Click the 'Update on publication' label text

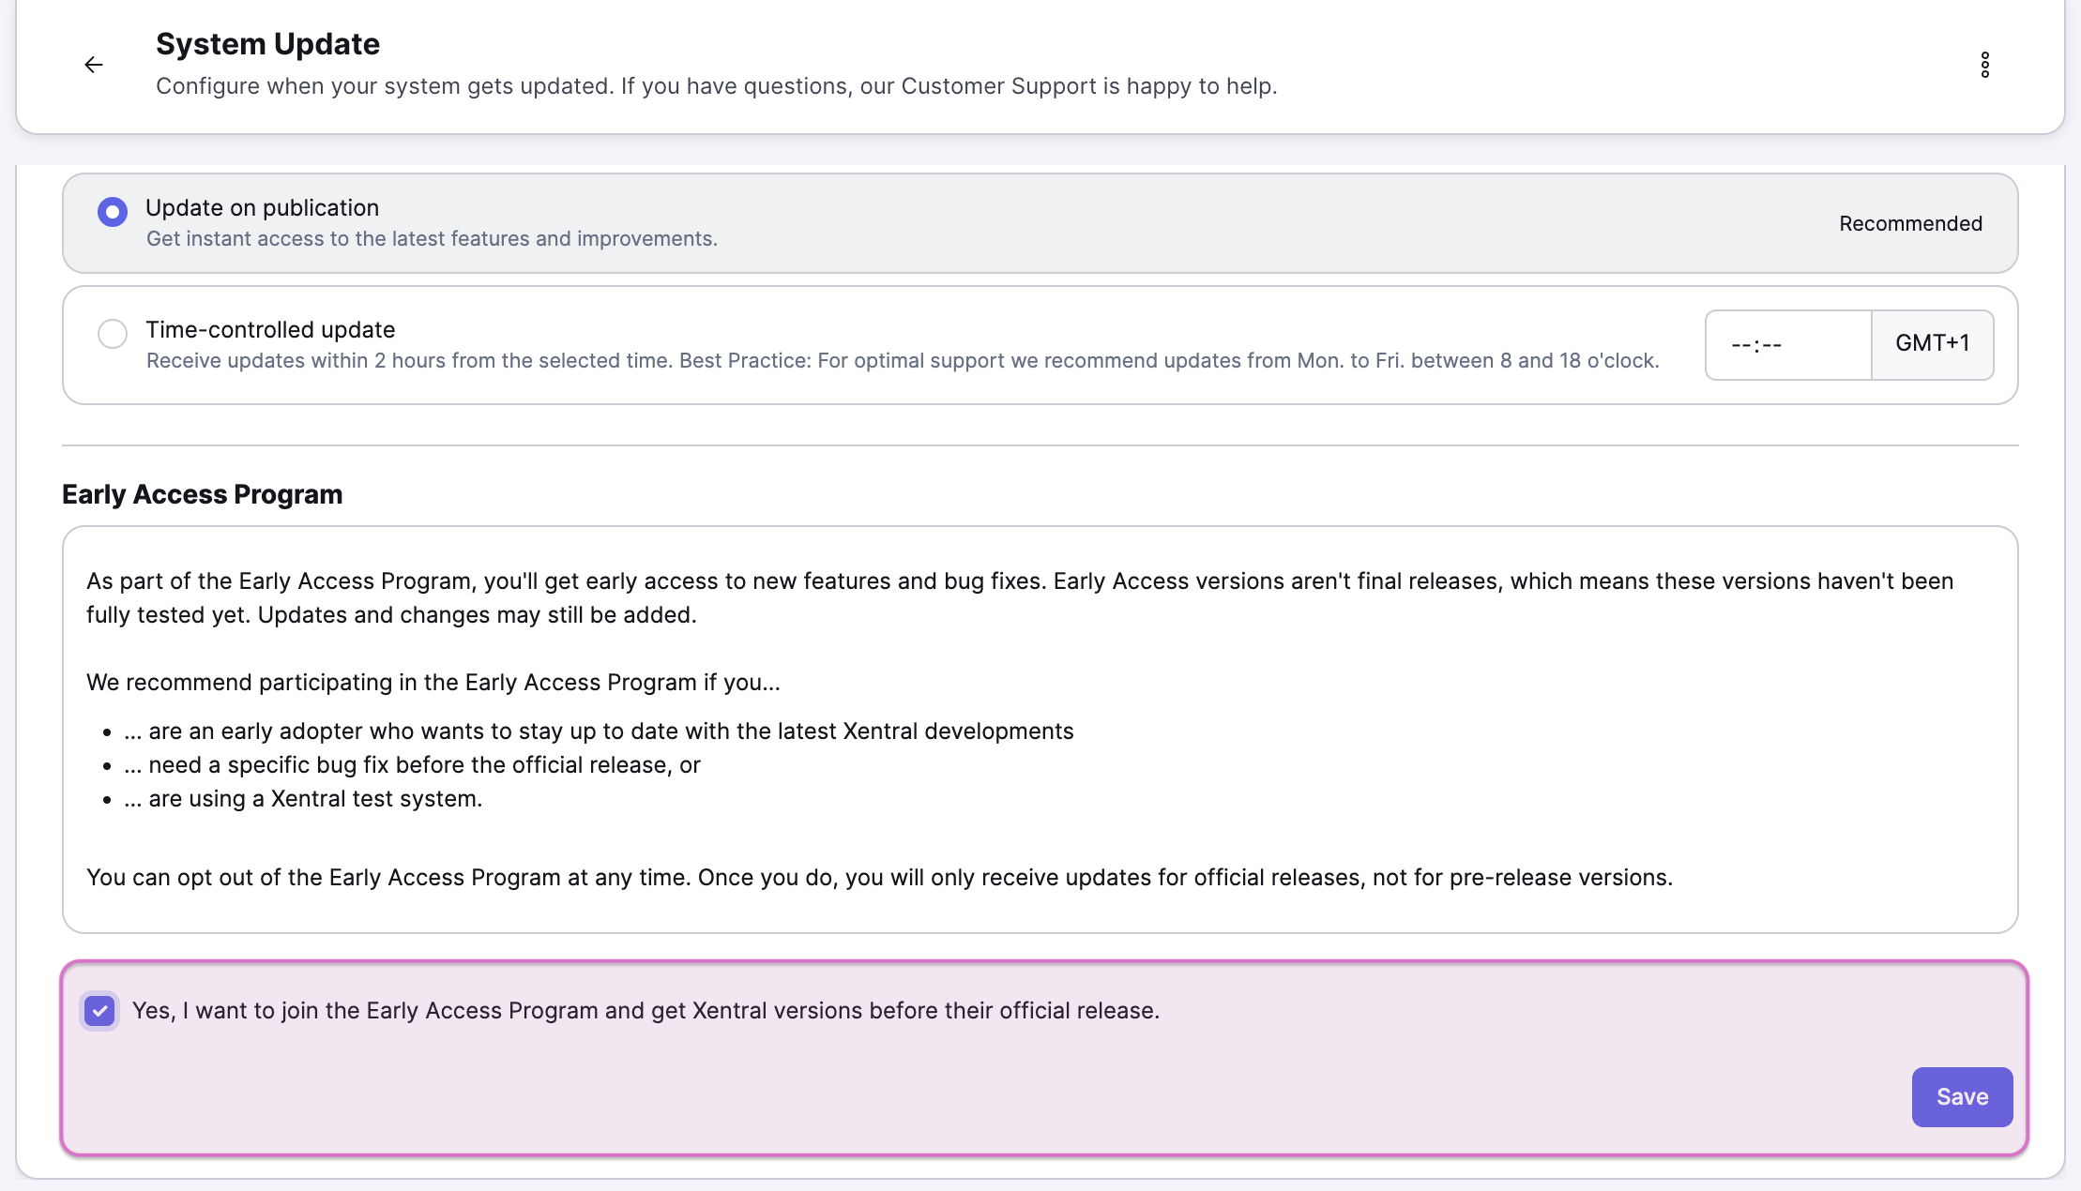[262, 208]
